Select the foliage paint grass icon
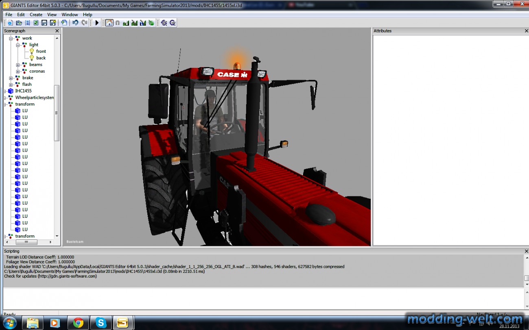Screen dimensions: 529x330 click(151, 23)
